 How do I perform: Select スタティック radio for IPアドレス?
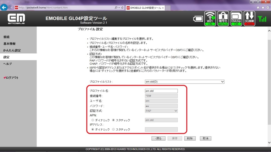pyautogui.click(x=113, y=129)
